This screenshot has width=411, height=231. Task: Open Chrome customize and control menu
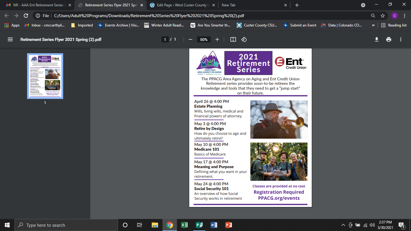[404, 16]
